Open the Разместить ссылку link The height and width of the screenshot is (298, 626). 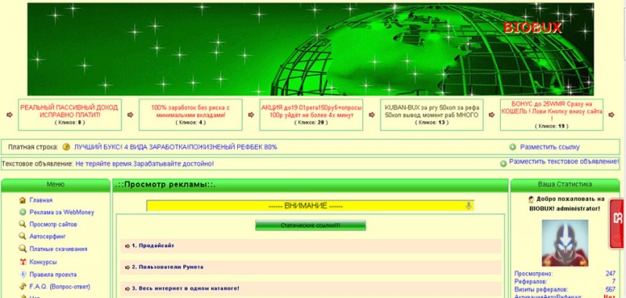tap(550, 147)
